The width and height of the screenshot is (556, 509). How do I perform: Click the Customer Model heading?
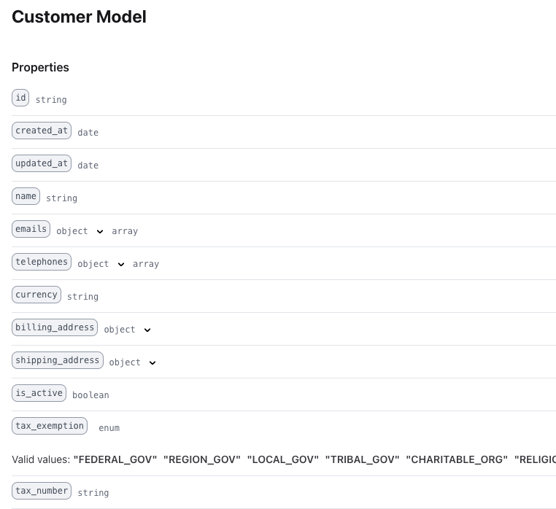[x=79, y=17]
